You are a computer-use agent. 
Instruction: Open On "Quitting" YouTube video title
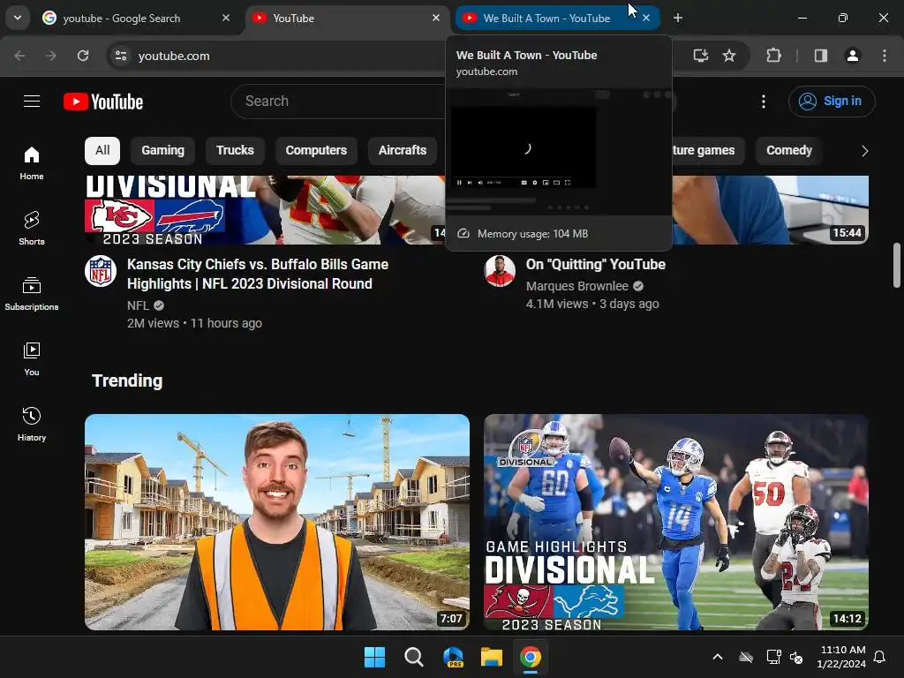596,264
